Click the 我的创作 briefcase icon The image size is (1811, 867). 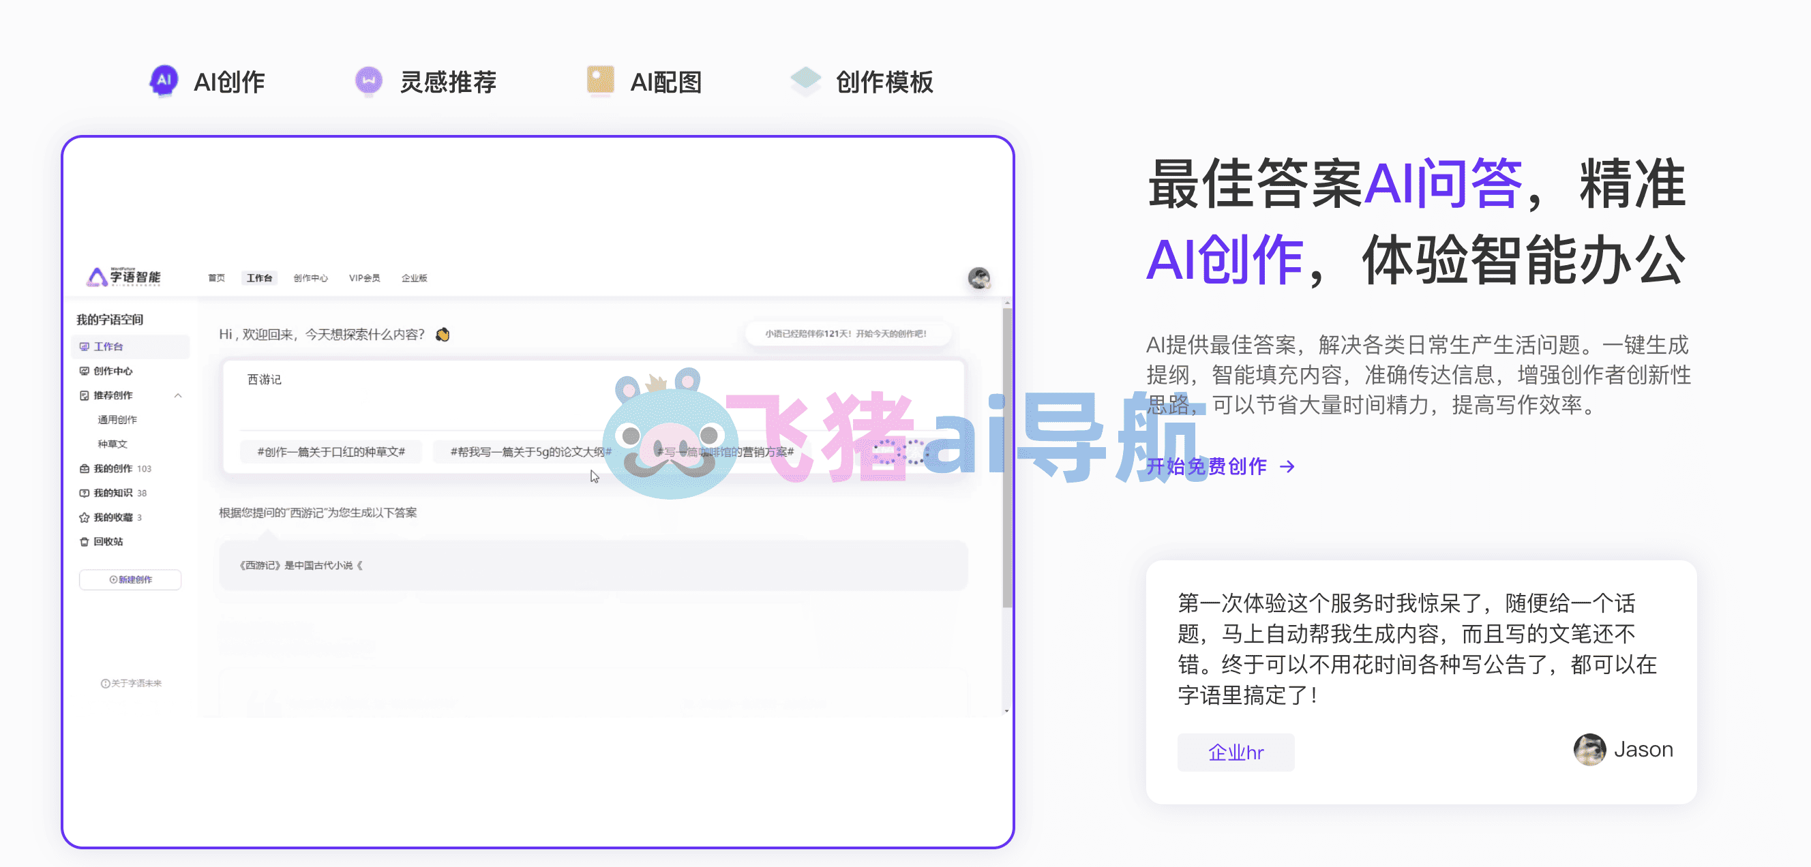click(85, 469)
